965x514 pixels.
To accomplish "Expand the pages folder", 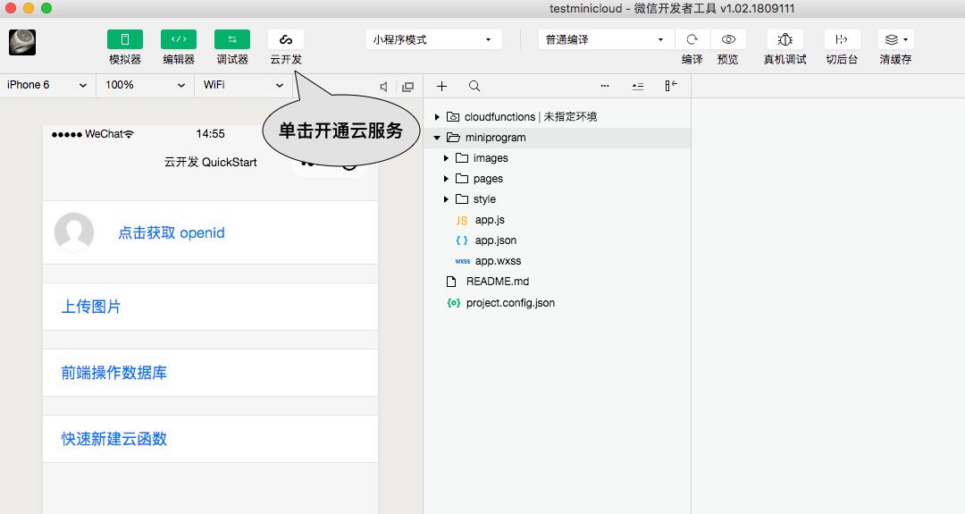I will [446, 179].
